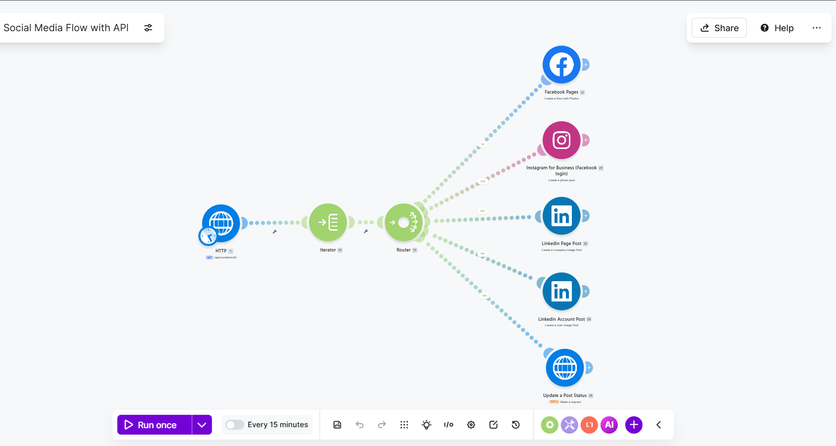Open the orange Text parser icon
The width and height of the screenshot is (836, 446).
click(x=589, y=425)
